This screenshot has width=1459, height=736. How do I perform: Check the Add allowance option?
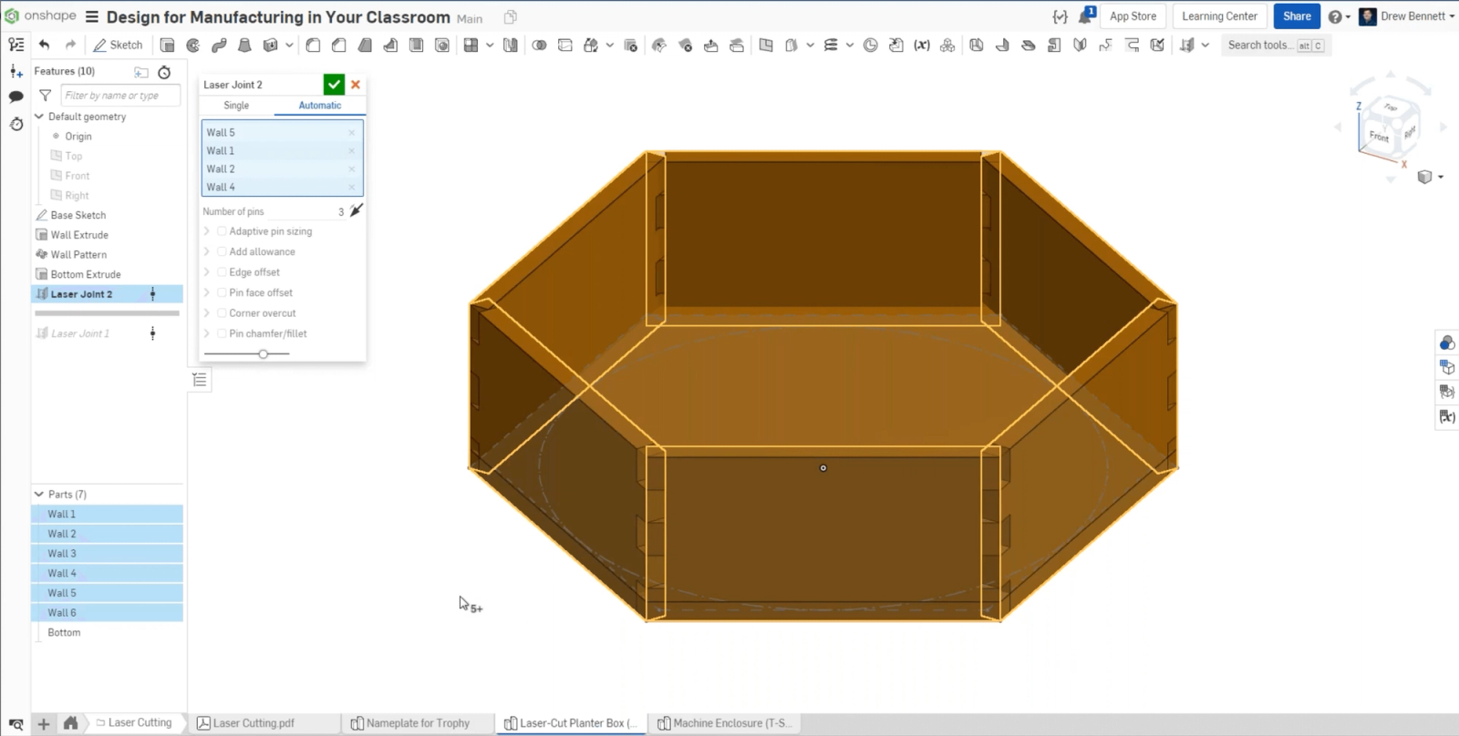click(x=222, y=251)
